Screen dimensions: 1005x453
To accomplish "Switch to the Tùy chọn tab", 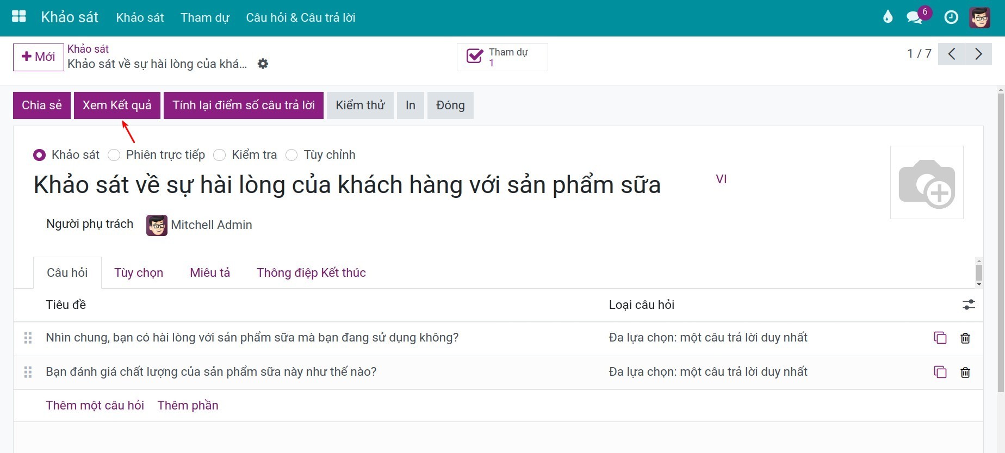I will pyautogui.click(x=139, y=272).
